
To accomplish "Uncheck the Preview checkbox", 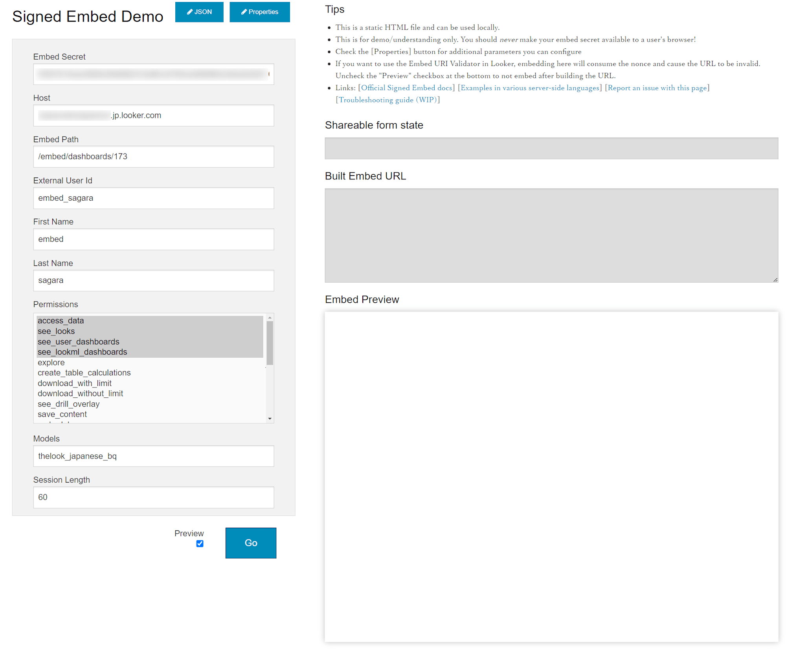I will 200,544.
